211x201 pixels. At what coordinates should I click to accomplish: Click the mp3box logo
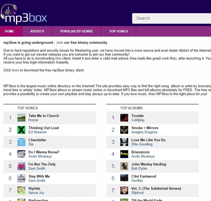click(x=24, y=14)
